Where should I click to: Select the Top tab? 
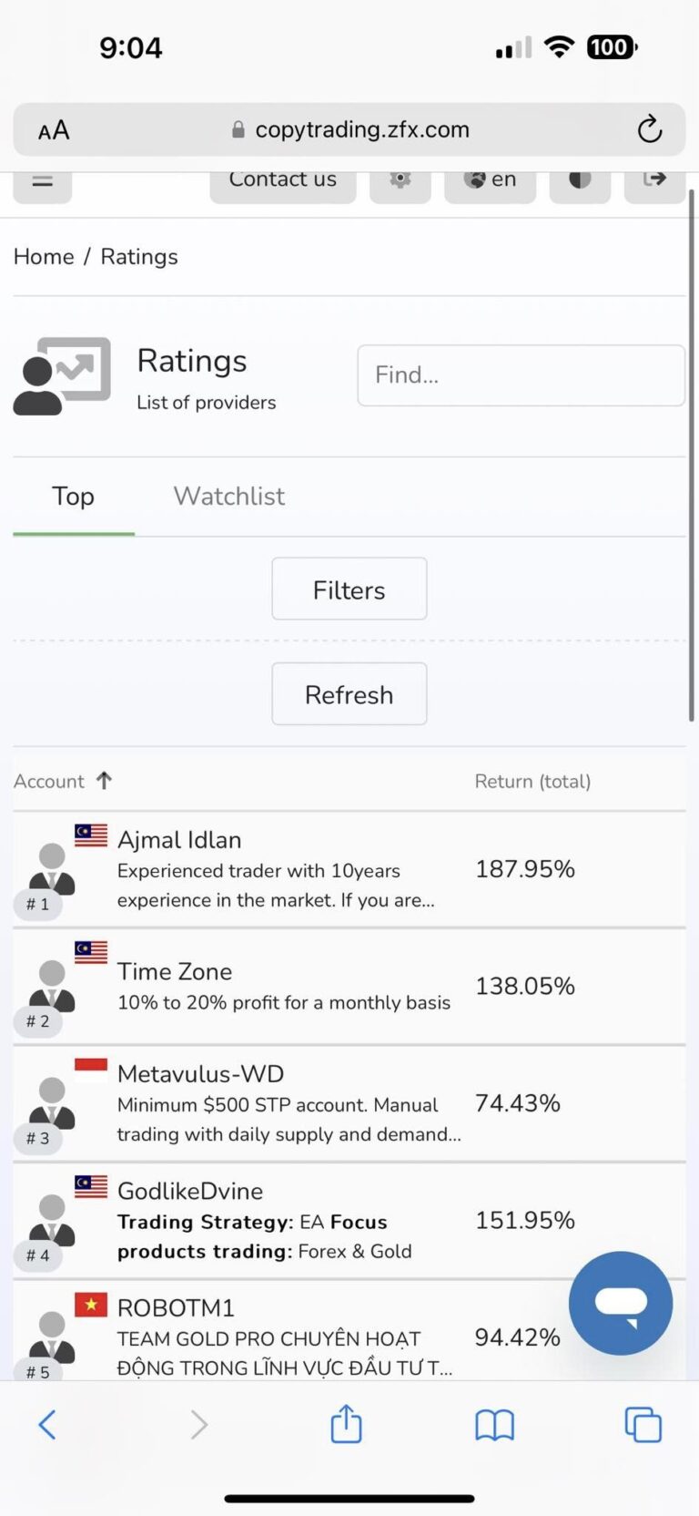74,496
